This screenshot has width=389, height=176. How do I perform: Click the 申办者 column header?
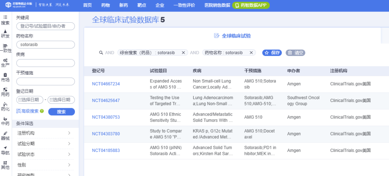point(294,71)
